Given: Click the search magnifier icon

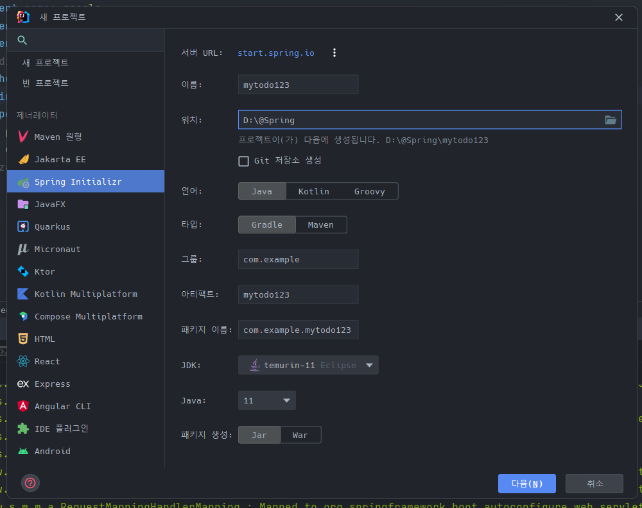Looking at the screenshot, I should (22, 40).
